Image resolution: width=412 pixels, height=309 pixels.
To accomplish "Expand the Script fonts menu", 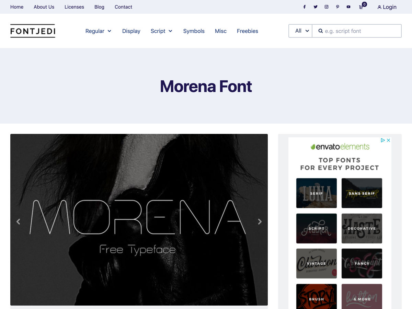I will click(161, 31).
